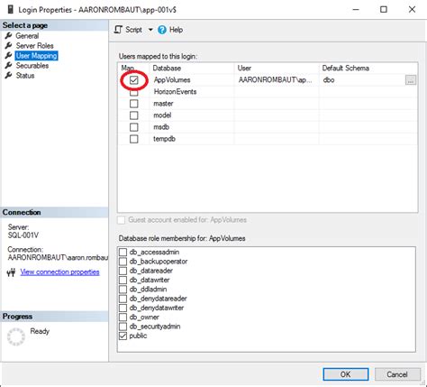The height and width of the screenshot is (387, 427).
Task: Enable the db_owner role
Action: pos(123,318)
